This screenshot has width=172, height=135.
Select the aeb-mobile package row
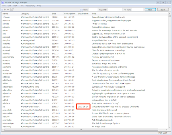[85, 113]
